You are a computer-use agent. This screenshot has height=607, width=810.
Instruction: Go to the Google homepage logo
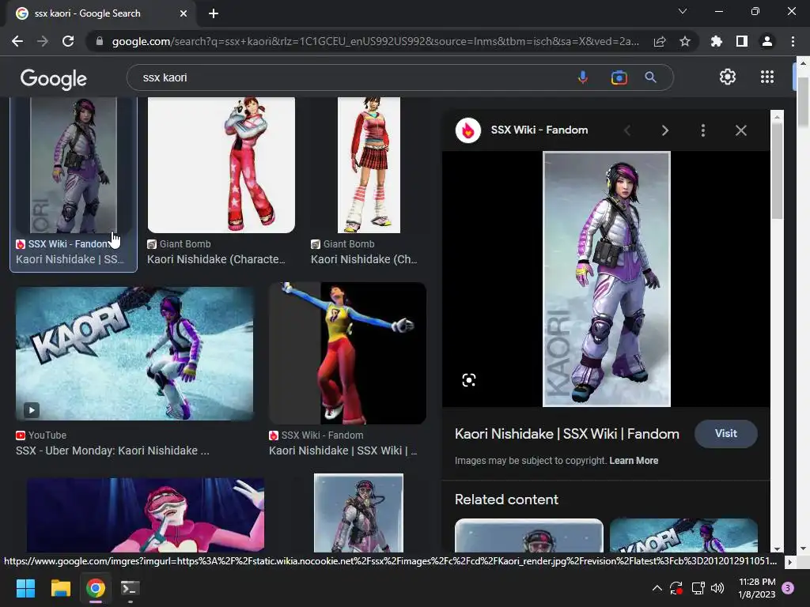click(x=53, y=78)
